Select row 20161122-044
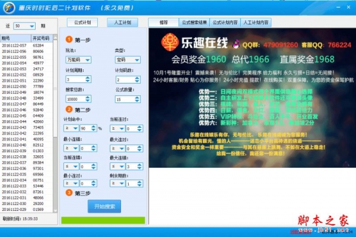Screen dimensions: 356x237 [x=26, y=121]
